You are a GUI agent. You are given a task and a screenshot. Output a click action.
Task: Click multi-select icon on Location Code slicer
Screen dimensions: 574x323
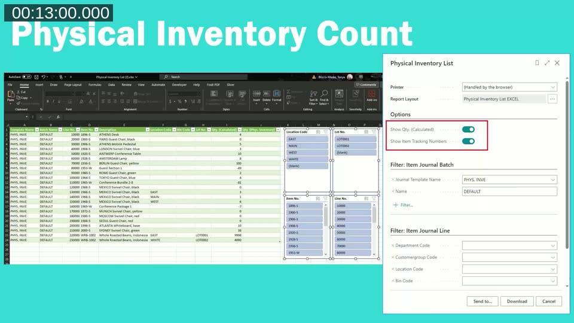coord(318,132)
